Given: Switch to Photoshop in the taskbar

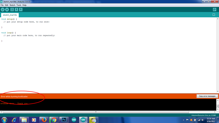Looking at the screenshot, I should [64, 120].
